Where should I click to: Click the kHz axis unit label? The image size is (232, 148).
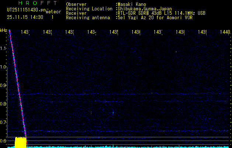point(4,30)
